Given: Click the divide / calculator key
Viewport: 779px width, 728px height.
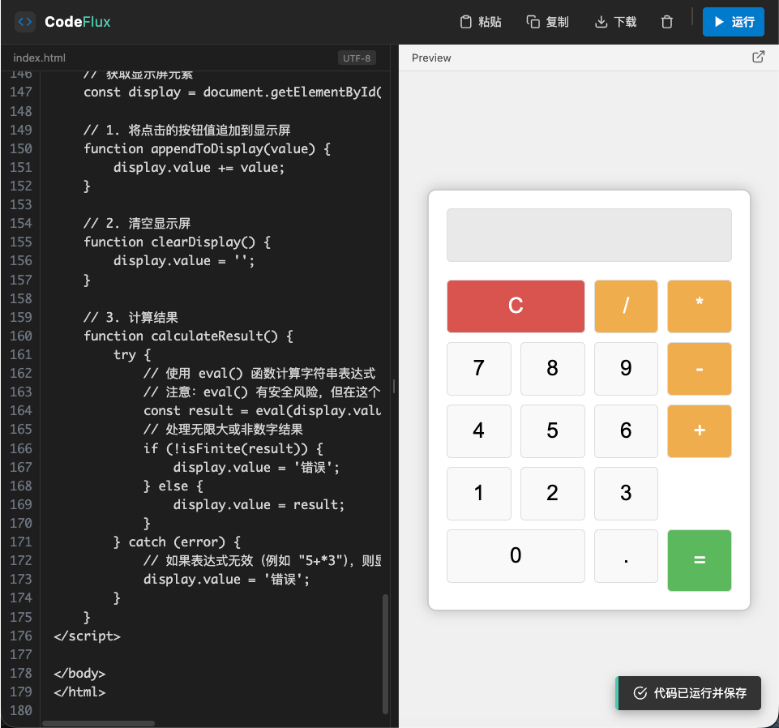Looking at the screenshot, I should 626,306.
